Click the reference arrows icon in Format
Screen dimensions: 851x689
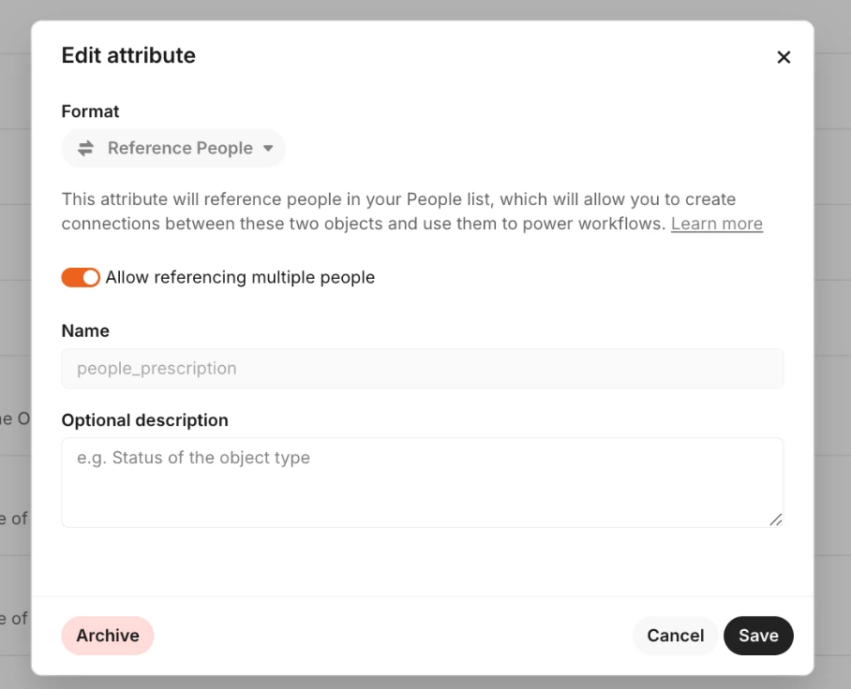[85, 148]
